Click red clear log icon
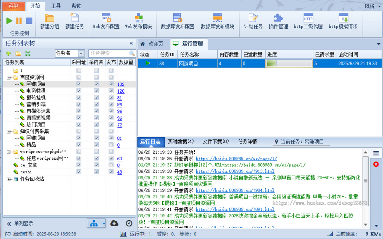Screen dimensions: 383x239 [376, 164]
